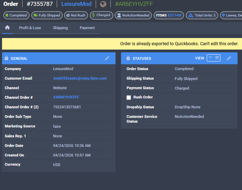Click the Order Date value 10:36 AM
This screenshot has width=242, height=190.
tap(72, 146)
